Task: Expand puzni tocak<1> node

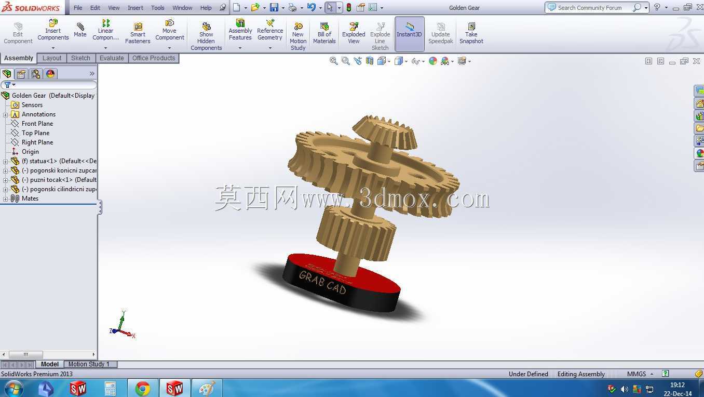Action: [5, 180]
